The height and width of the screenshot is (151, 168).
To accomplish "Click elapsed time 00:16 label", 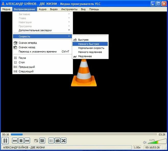I will pyautogui.click(x=6, y=134).
